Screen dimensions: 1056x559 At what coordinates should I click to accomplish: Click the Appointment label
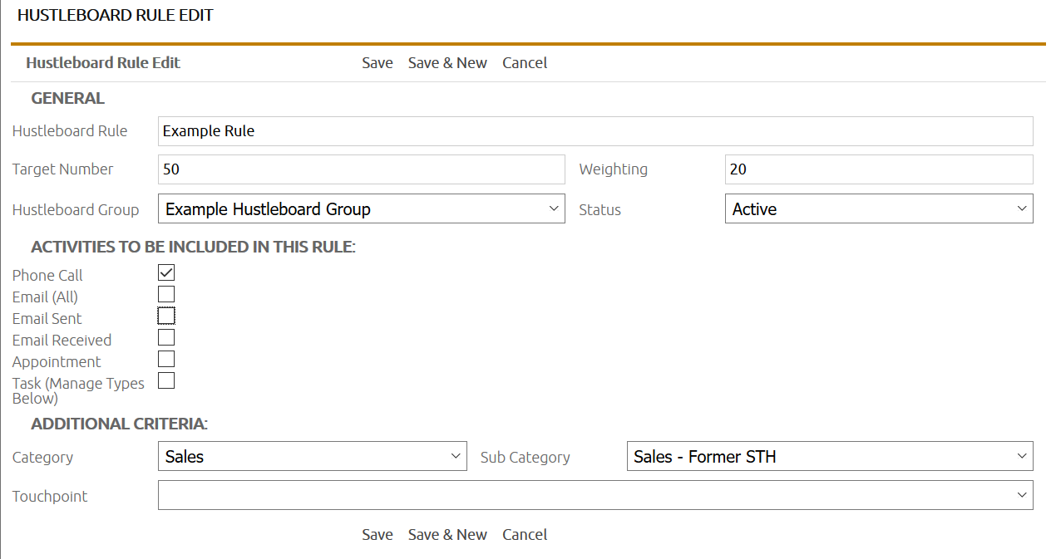(57, 362)
